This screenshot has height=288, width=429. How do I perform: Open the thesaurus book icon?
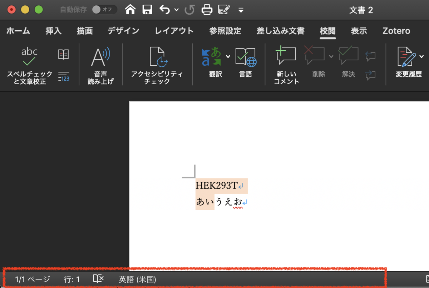coord(63,55)
